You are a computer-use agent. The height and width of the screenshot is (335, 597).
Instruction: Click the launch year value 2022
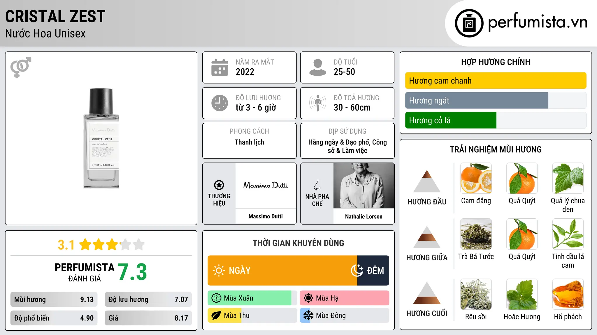[x=245, y=72]
